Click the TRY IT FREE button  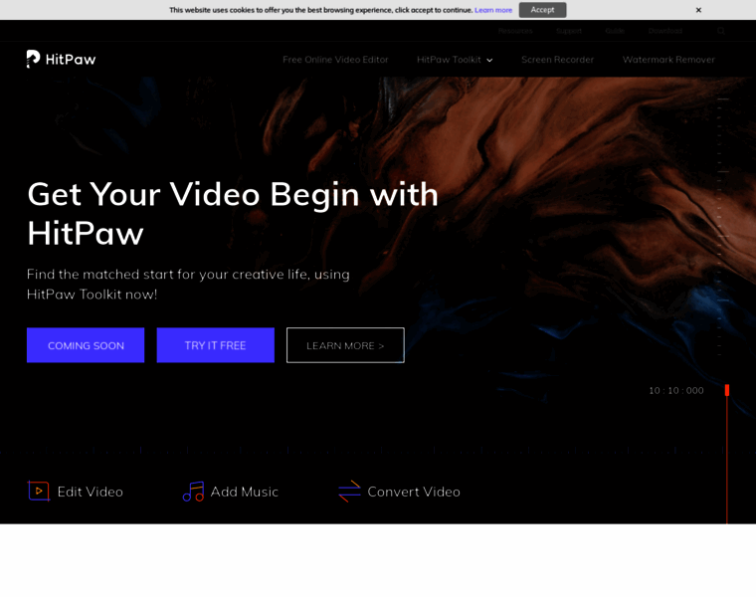click(216, 345)
